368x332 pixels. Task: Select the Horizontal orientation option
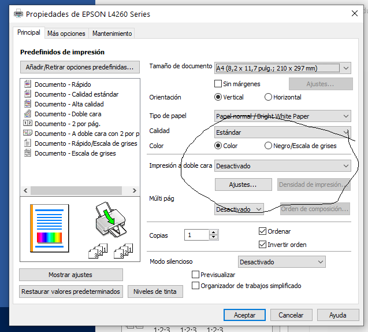click(x=269, y=97)
